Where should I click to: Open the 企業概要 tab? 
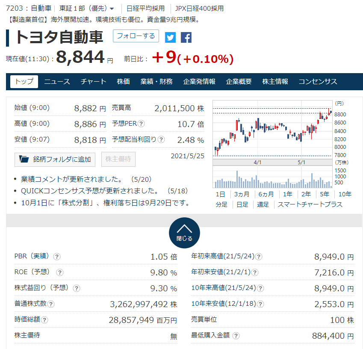pyautogui.click(x=239, y=82)
